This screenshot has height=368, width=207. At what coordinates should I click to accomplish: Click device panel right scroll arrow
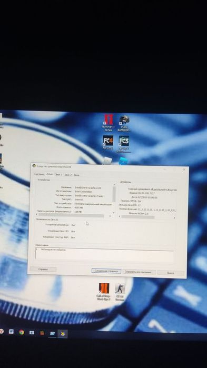110,216
